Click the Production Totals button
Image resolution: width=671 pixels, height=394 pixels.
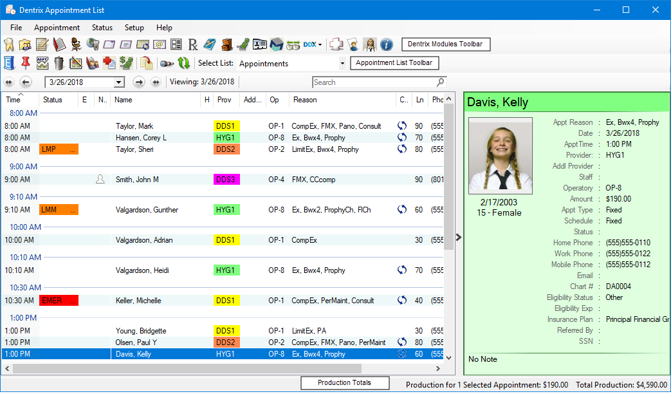pos(344,383)
